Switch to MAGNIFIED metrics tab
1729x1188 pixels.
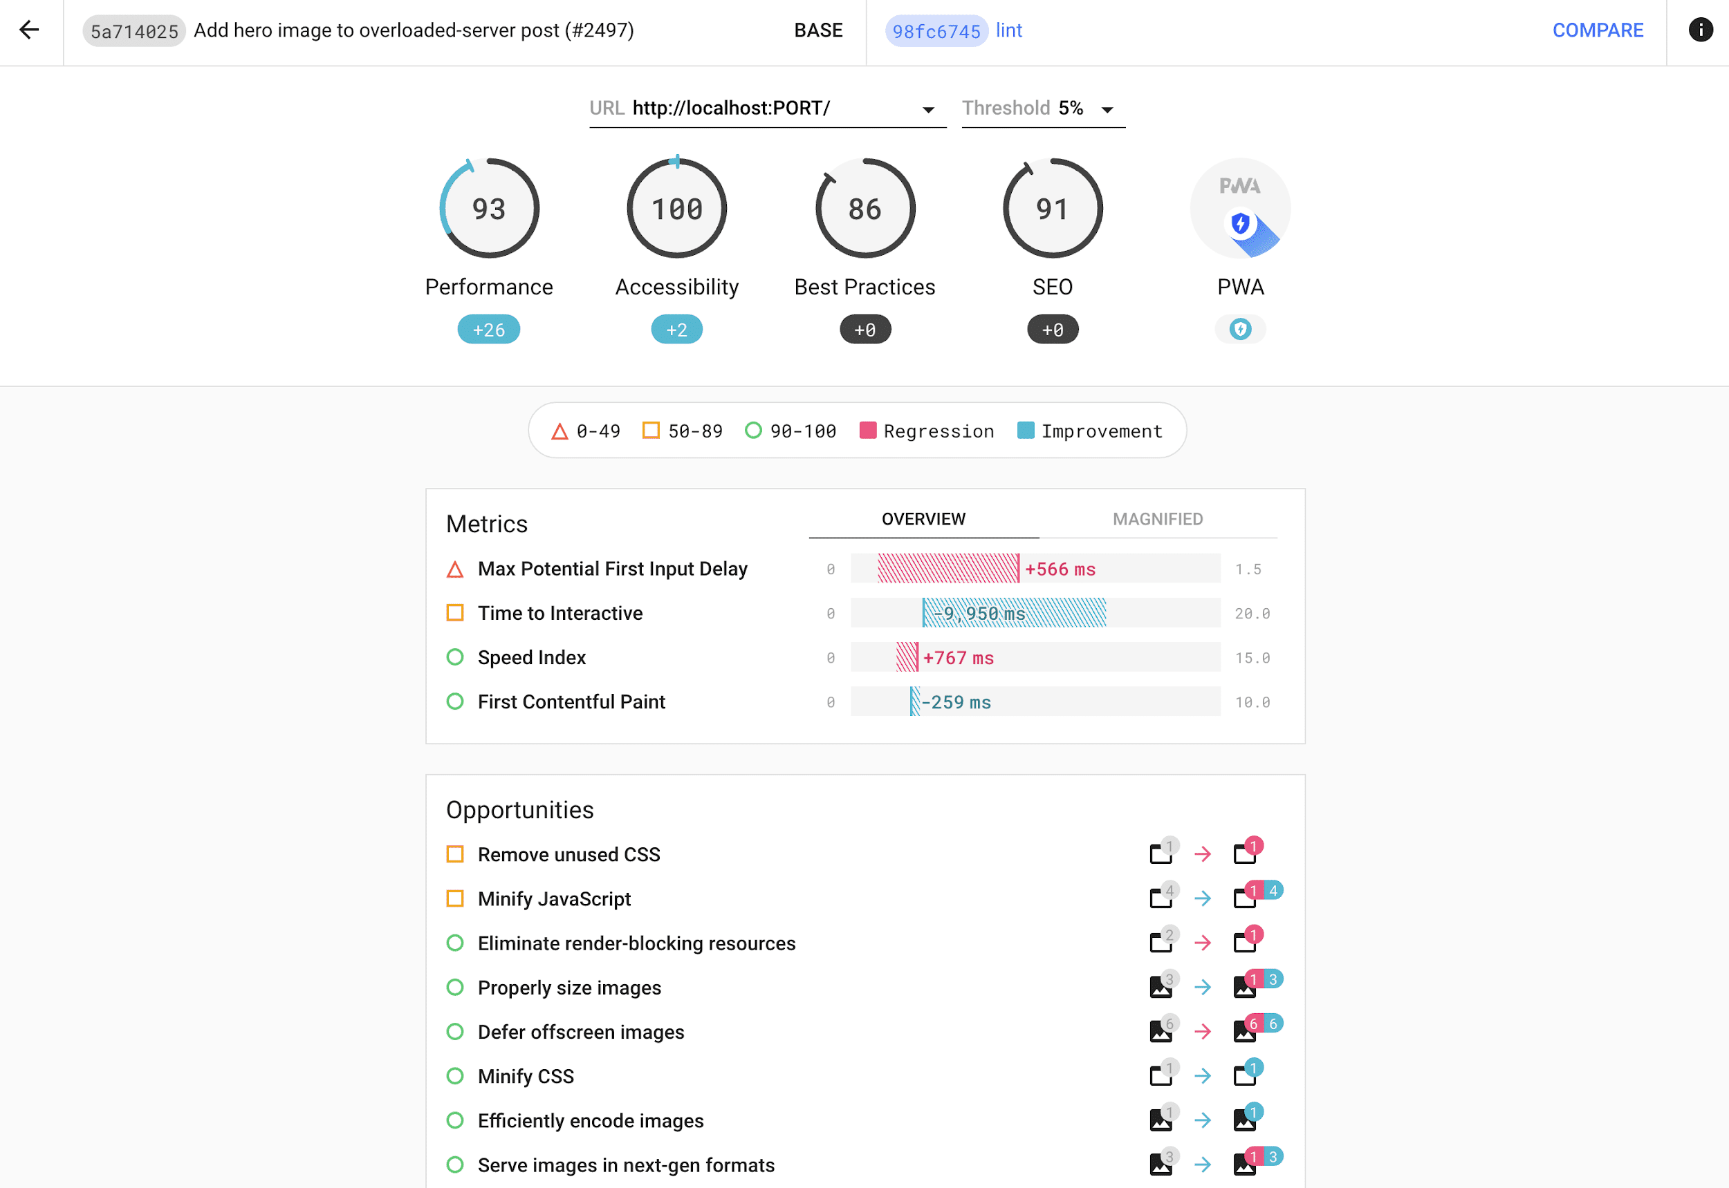tap(1156, 518)
